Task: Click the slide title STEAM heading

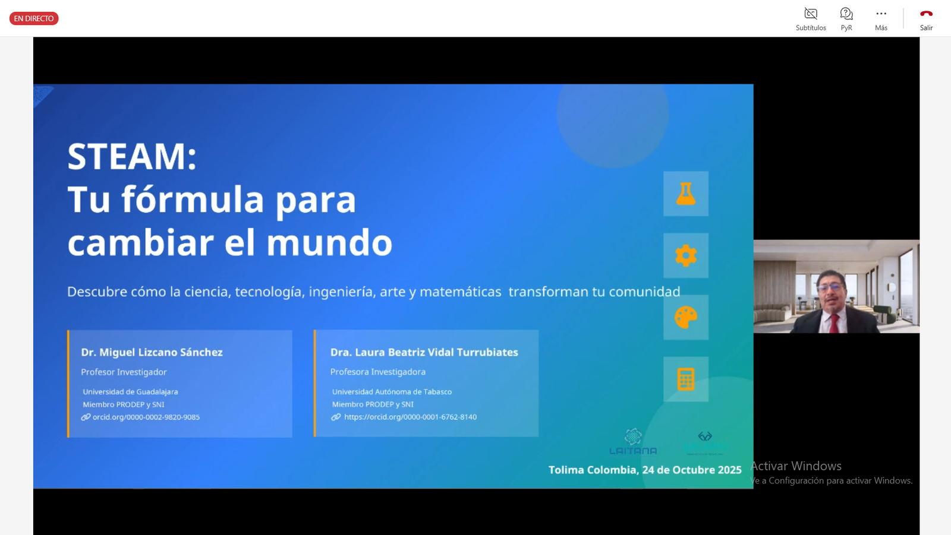Action: [132, 157]
